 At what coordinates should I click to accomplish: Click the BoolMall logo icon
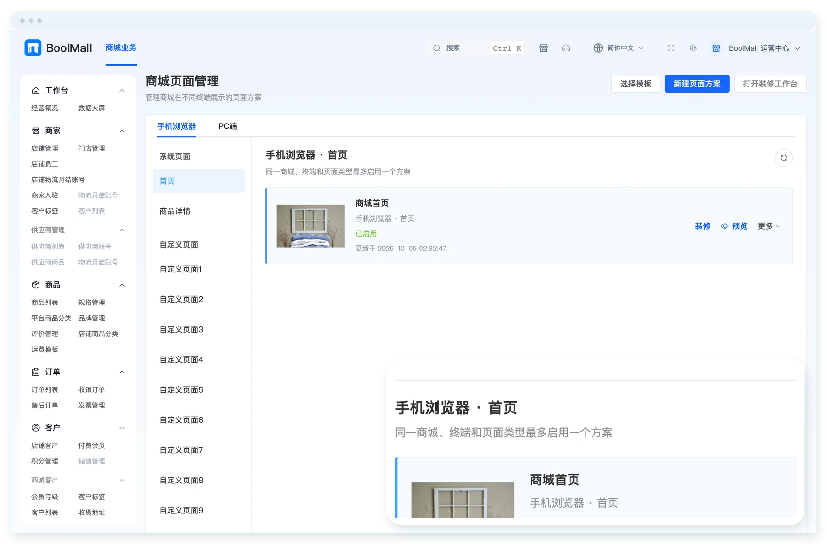33,48
